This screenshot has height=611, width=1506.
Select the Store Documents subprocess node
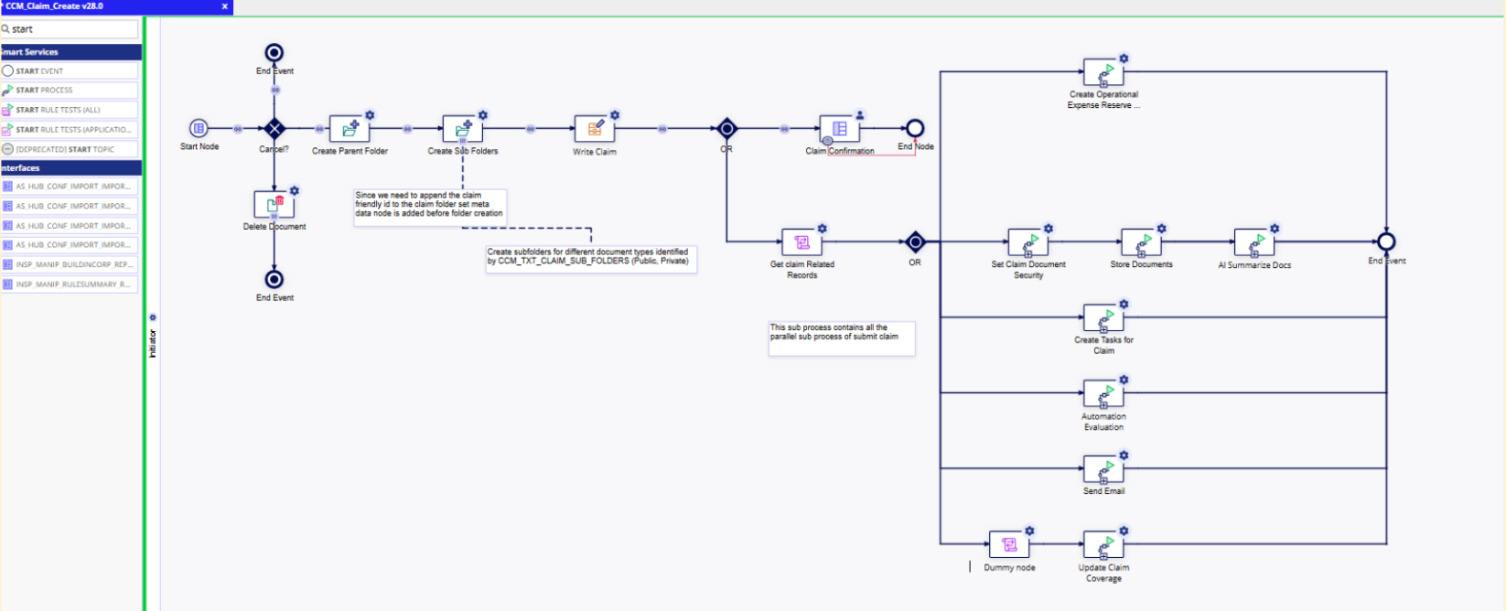[x=1141, y=242]
